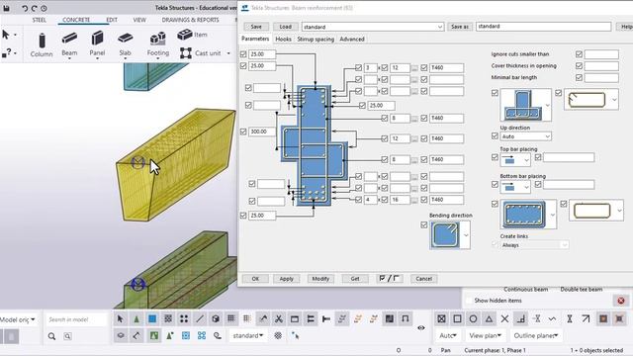Open the EDIT ribbon tab
Screen dimensions: 633x356
(112, 20)
